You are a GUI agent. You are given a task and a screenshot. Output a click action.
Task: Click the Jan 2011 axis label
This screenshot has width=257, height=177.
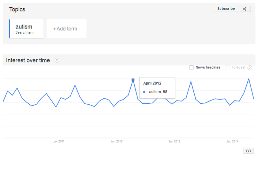coord(58,141)
